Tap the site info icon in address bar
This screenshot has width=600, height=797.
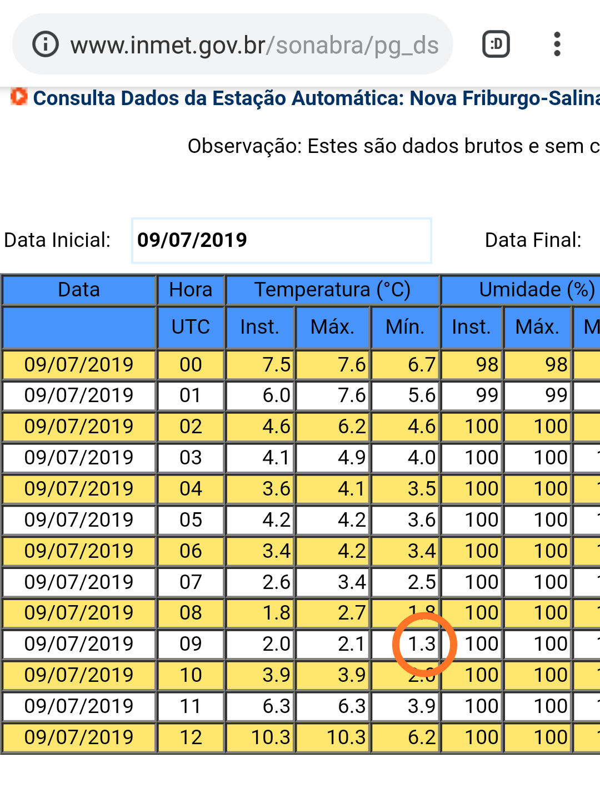[x=46, y=44]
